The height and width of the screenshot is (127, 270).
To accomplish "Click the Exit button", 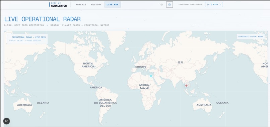I will [x=214, y=5].
